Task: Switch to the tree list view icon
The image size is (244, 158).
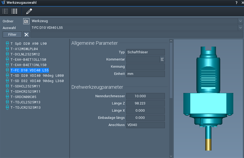Action: [x=5, y=11]
